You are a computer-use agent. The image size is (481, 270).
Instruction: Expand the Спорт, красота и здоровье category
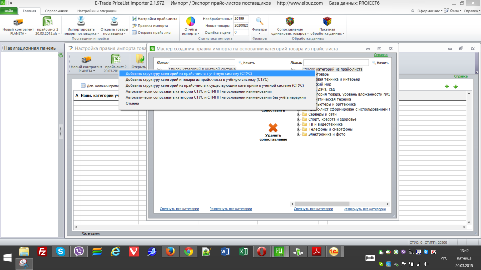[299, 119]
